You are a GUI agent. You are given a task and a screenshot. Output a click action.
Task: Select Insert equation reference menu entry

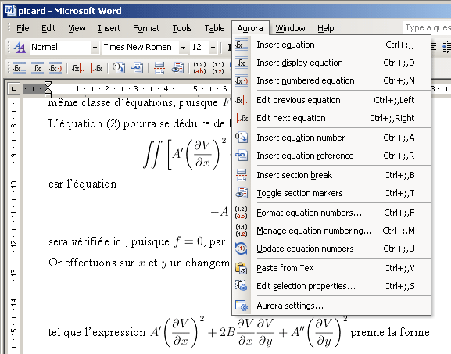click(x=331, y=156)
